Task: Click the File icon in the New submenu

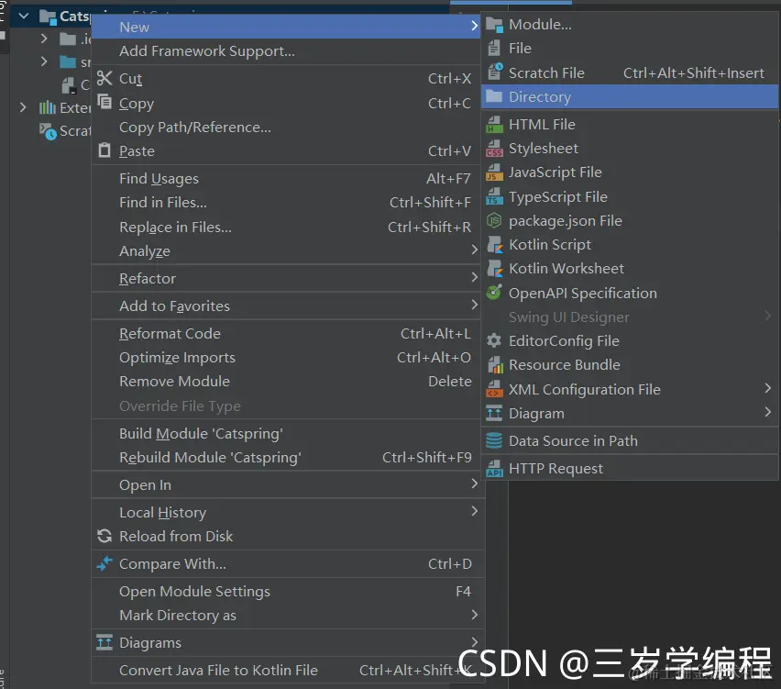Action: [494, 49]
